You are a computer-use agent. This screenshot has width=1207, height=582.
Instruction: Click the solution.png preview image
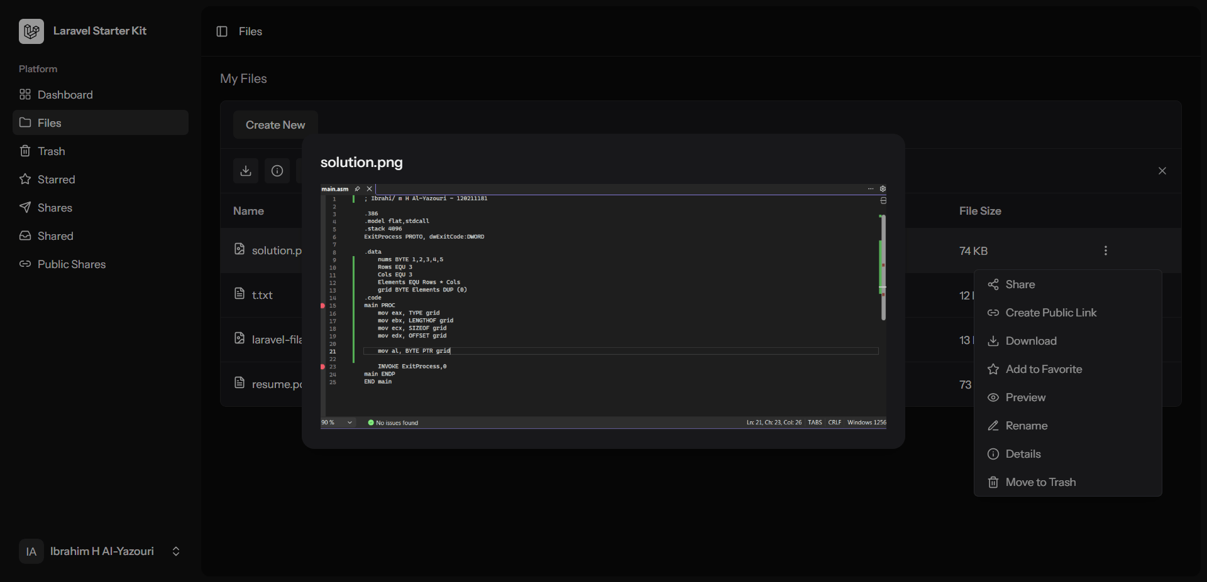pos(603,307)
